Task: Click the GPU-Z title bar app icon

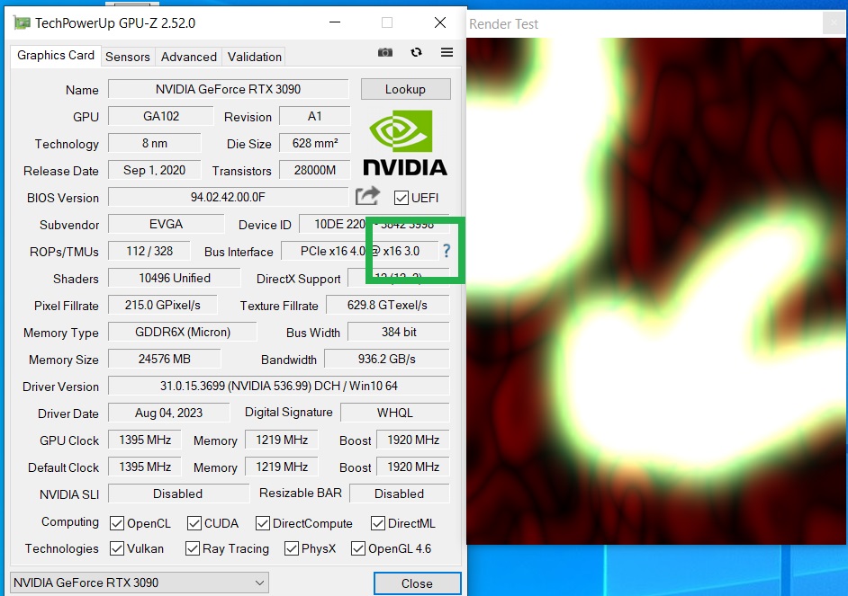Action: [x=22, y=22]
